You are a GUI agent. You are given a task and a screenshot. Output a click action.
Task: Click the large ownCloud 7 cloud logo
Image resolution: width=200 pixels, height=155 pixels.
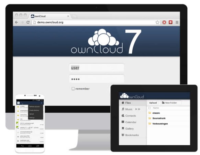(x=106, y=41)
